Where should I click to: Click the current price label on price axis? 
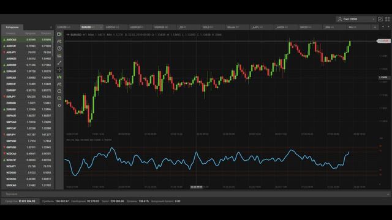point(383,41)
